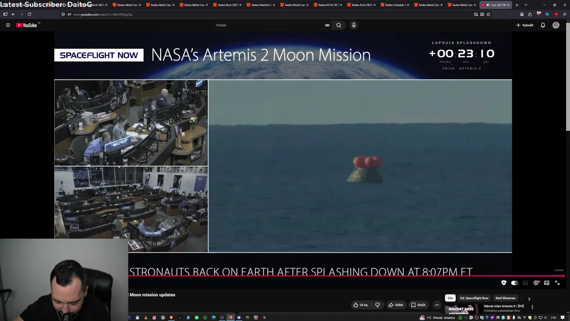The image size is (570, 321).
Task: Open the account avatar menu
Action: tap(556, 25)
